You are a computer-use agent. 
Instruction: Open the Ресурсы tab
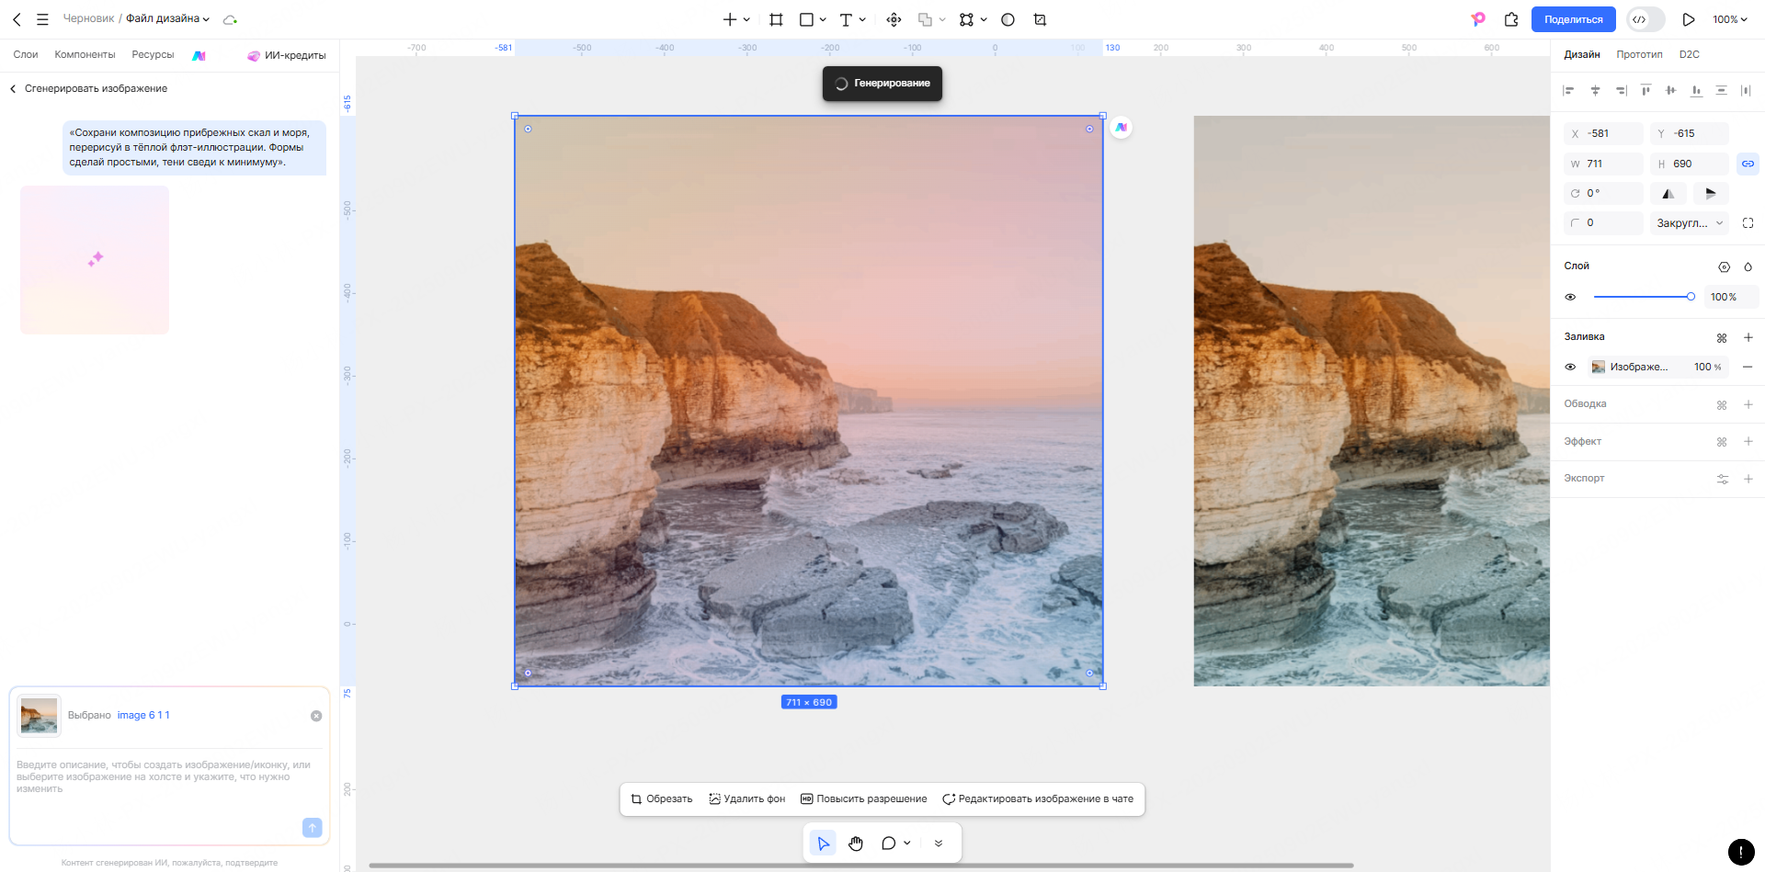153,54
